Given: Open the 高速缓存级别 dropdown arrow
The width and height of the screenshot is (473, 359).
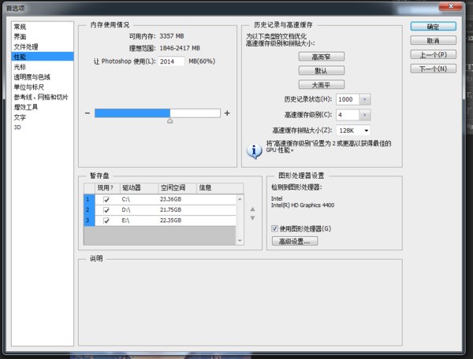Looking at the screenshot, I should [x=364, y=115].
